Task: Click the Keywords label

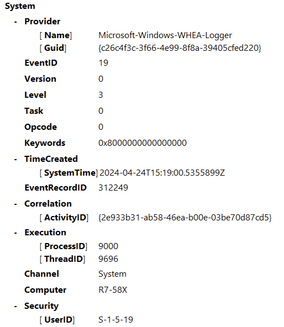Action: coord(45,143)
